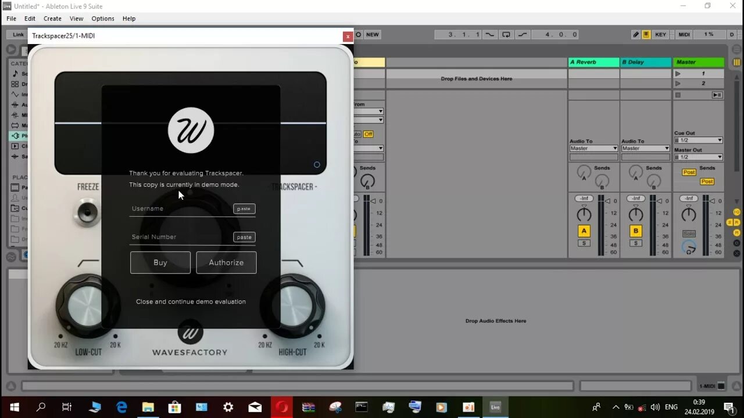Click the Wavesfactory W logo in dialog
This screenshot has width=744, height=418.
click(x=191, y=130)
